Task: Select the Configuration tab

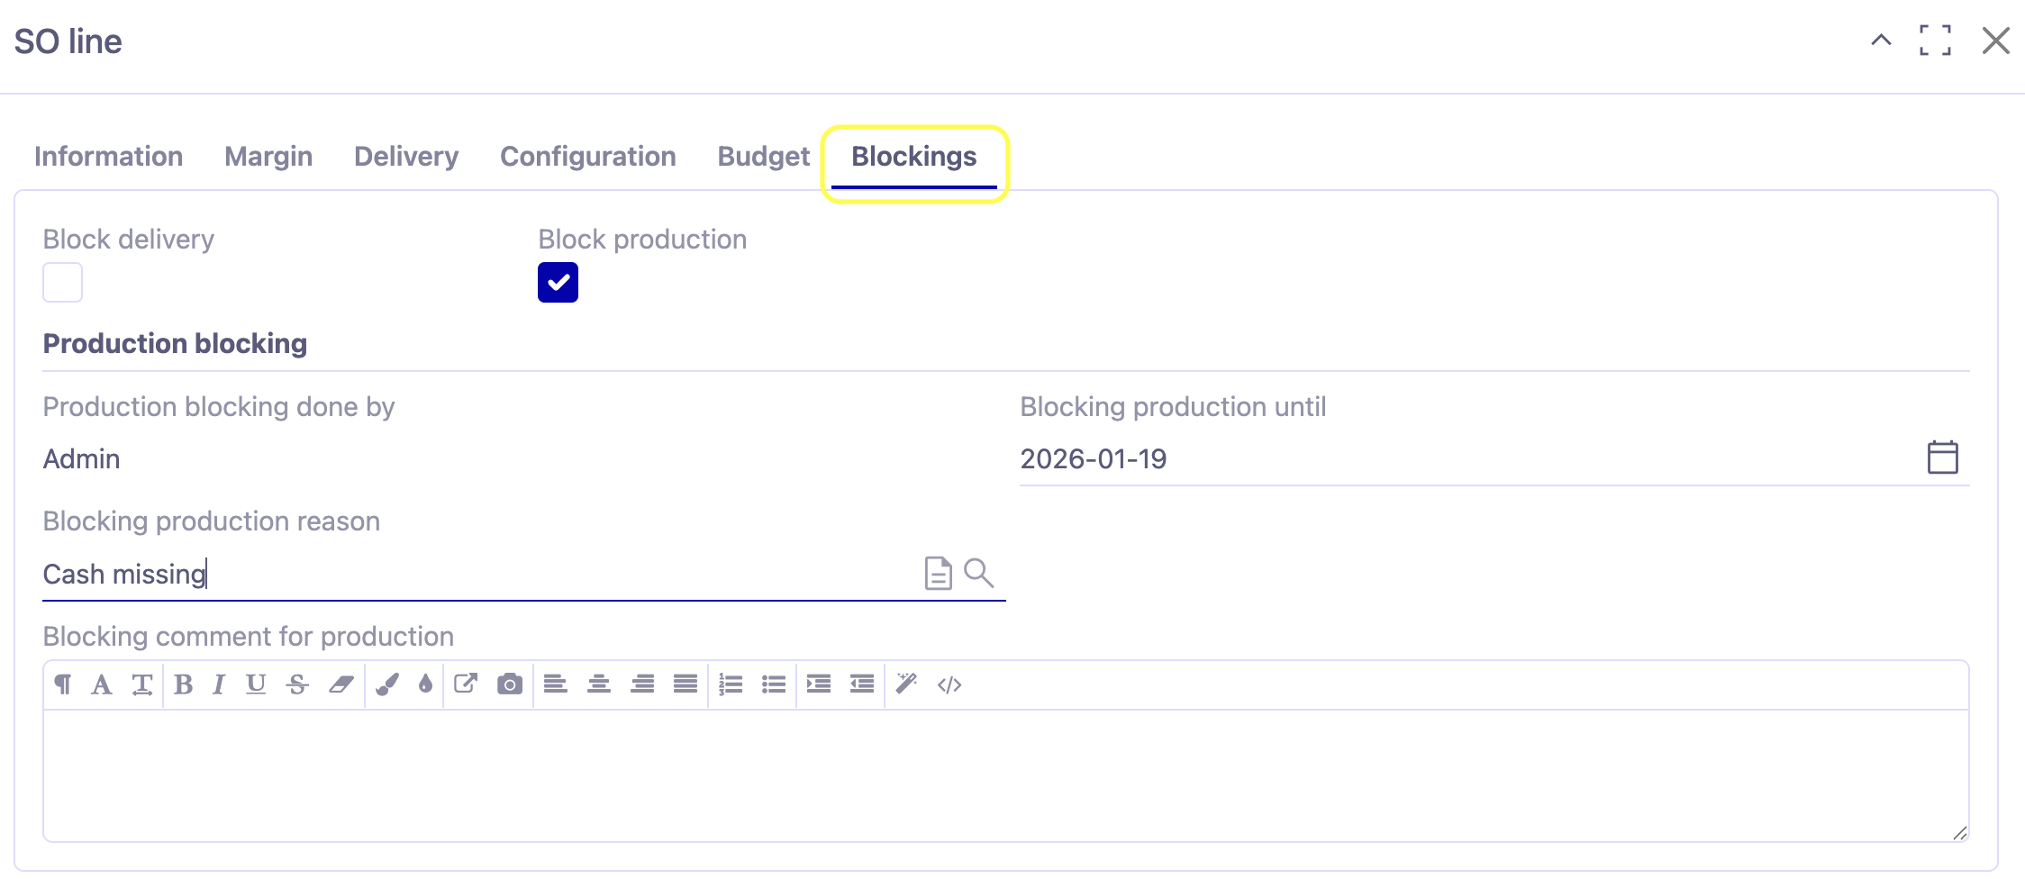Action: [588, 157]
